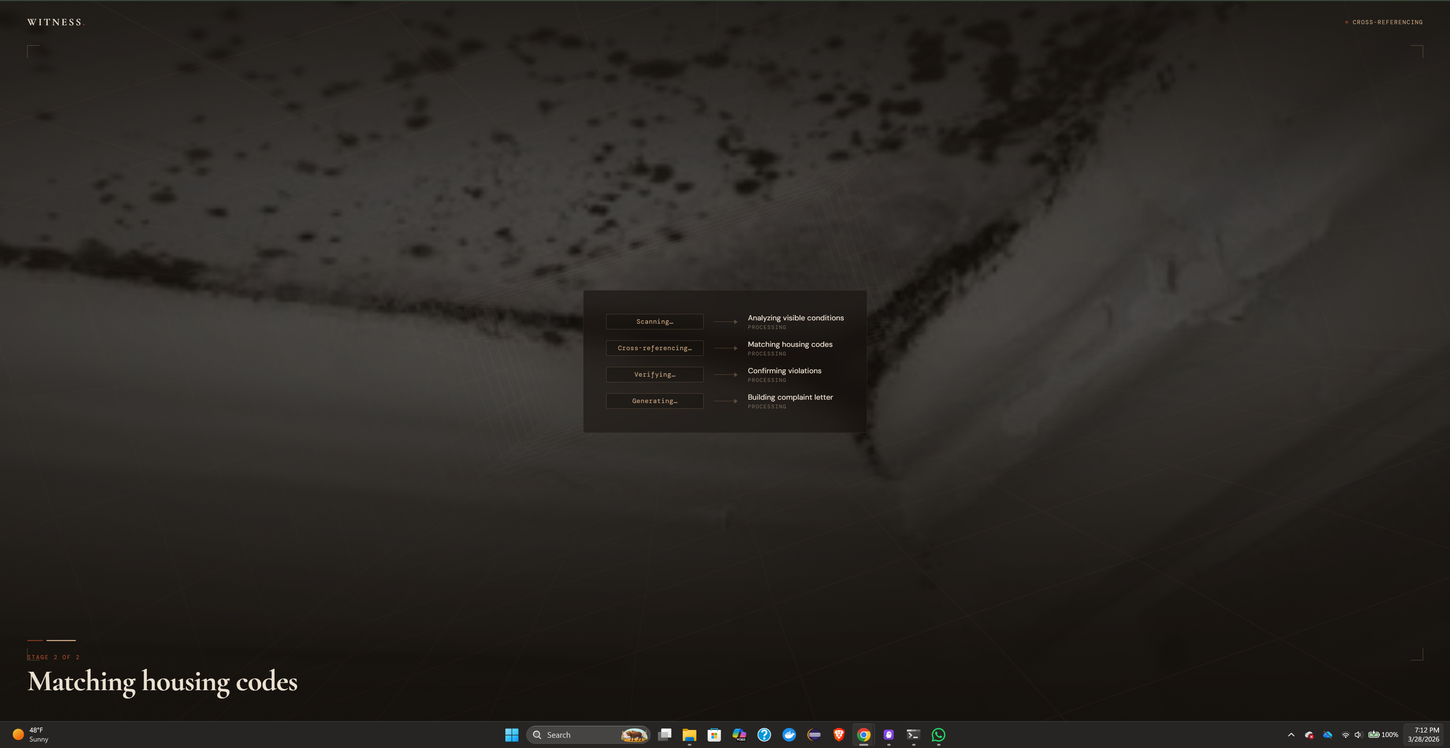1450x748 pixels.
Task: Open the Windows Start menu
Action: (x=511, y=734)
